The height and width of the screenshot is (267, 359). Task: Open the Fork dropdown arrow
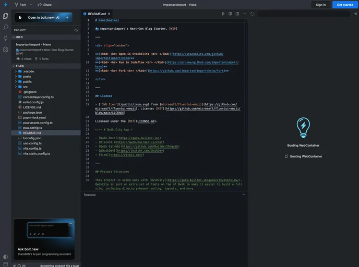31,5
